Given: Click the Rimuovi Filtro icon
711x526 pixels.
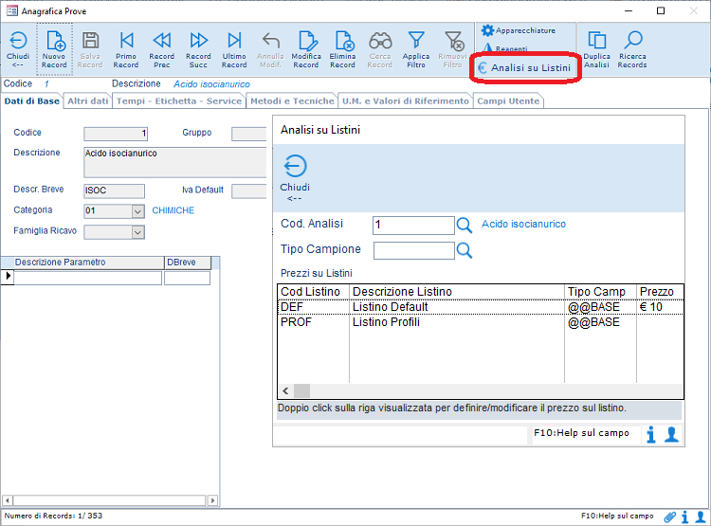Looking at the screenshot, I should point(452,49).
